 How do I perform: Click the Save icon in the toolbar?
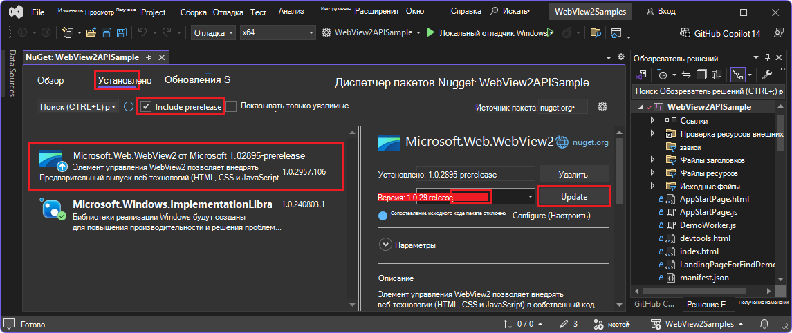tap(107, 33)
